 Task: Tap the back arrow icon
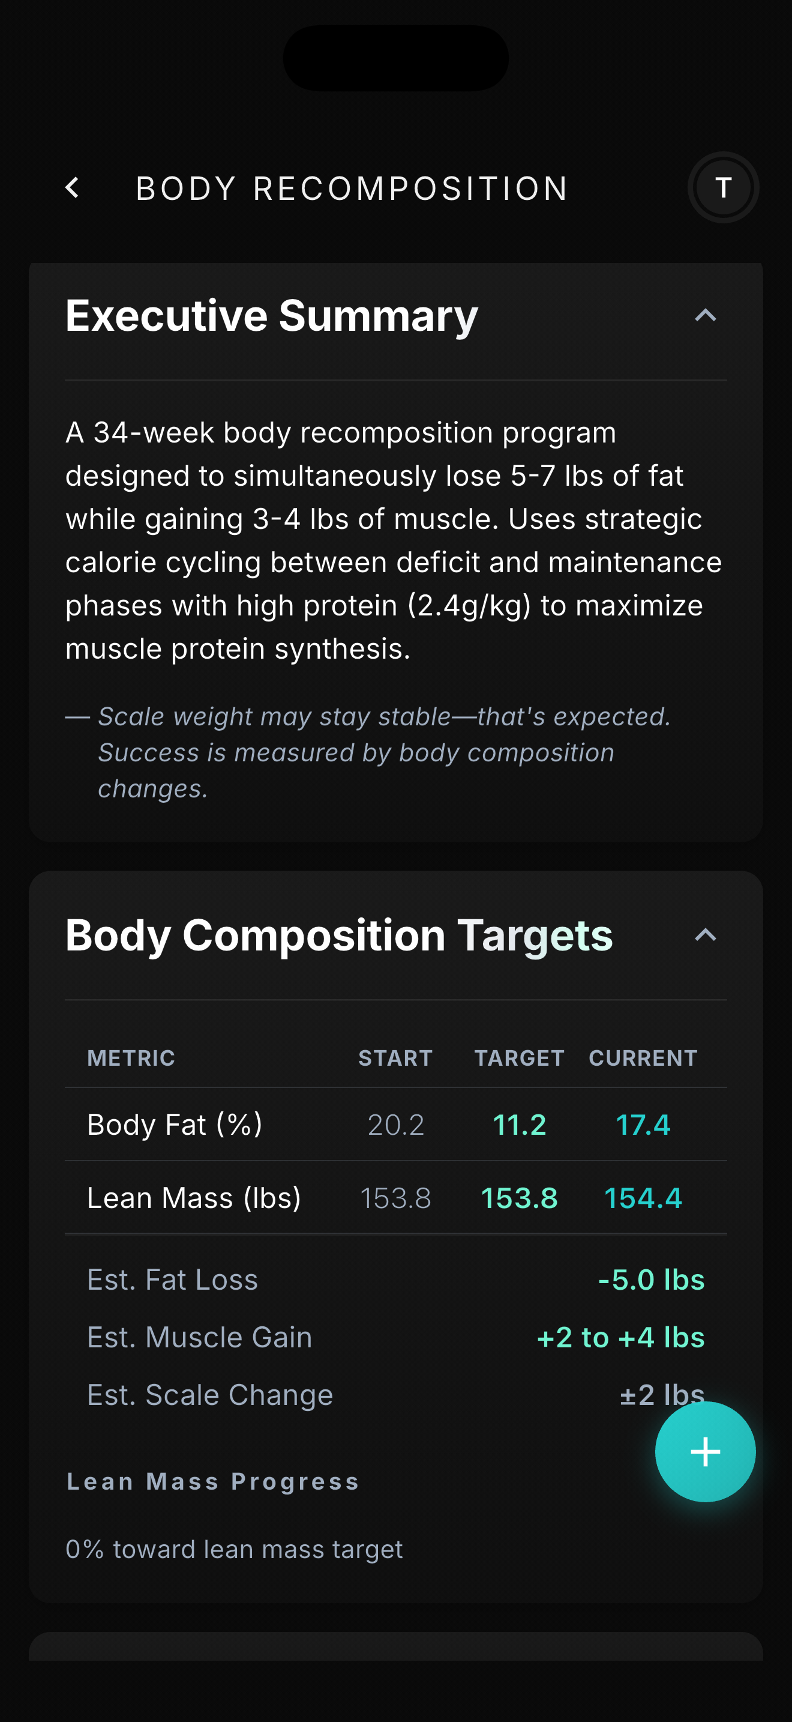73,188
